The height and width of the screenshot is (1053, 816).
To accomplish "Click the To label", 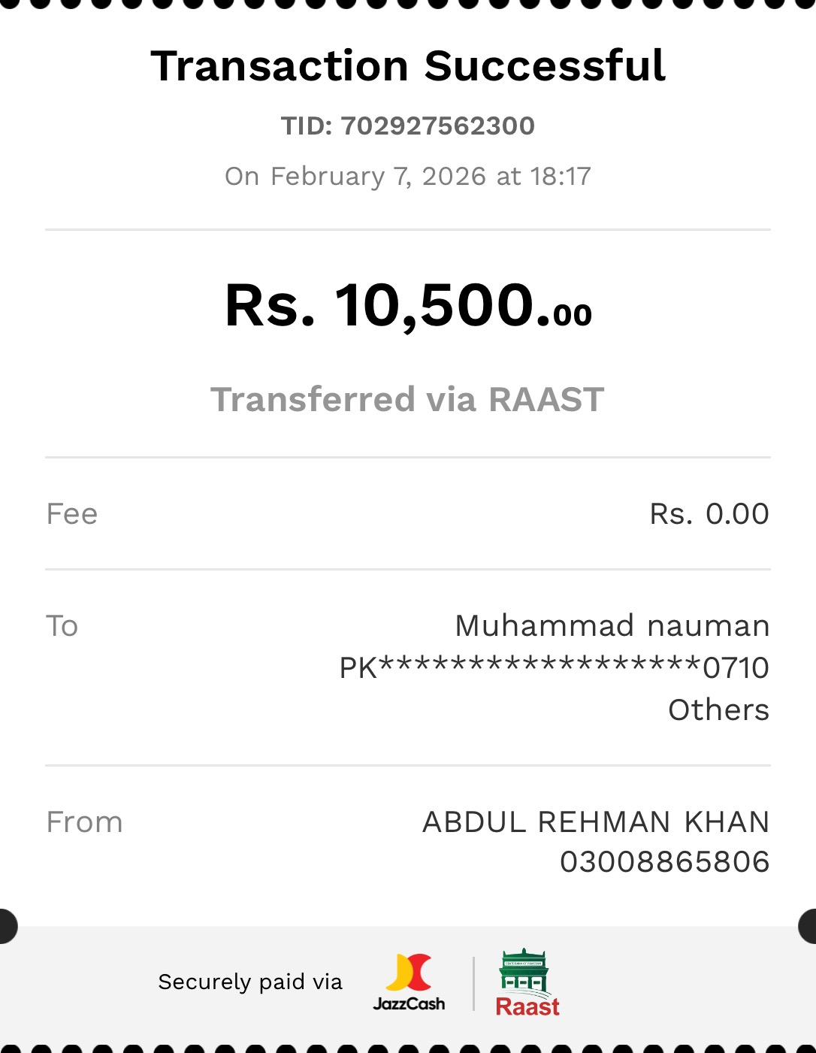I will pyautogui.click(x=62, y=626).
